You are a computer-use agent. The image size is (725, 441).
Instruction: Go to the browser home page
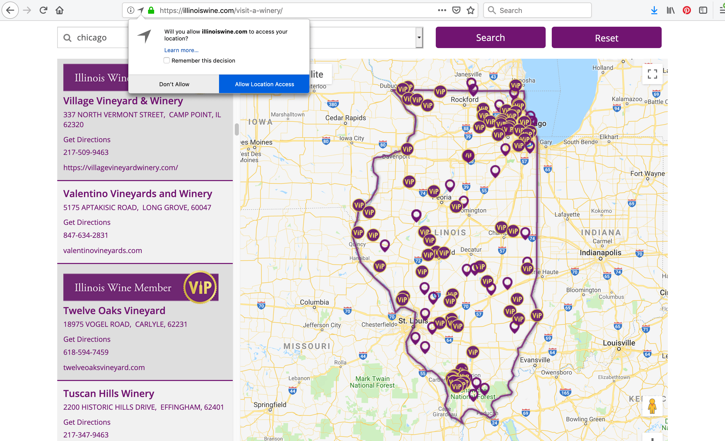click(60, 10)
